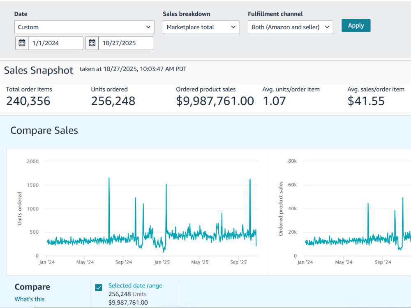Click the Date dropdown chevron arrow
Viewport: 411px width, 308px height.
pos(148,27)
